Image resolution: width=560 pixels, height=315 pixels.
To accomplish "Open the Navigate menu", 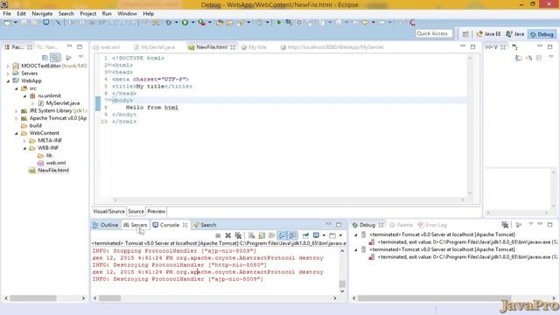I will pyautogui.click(x=42, y=14).
